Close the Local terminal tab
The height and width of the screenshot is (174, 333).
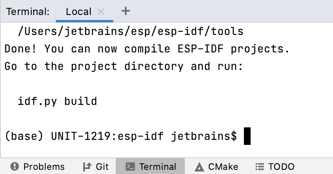(101, 12)
